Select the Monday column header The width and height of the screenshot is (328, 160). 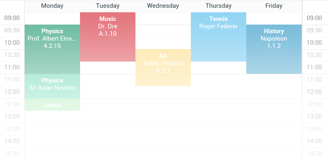(x=52, y=6)
